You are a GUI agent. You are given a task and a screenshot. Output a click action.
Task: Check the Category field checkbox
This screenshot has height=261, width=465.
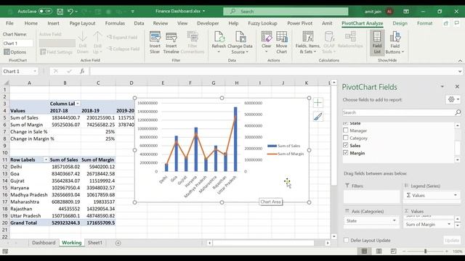pos(346,138)
